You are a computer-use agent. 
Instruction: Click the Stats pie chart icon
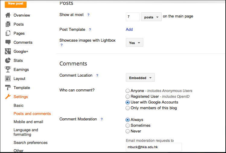point(8,60)
